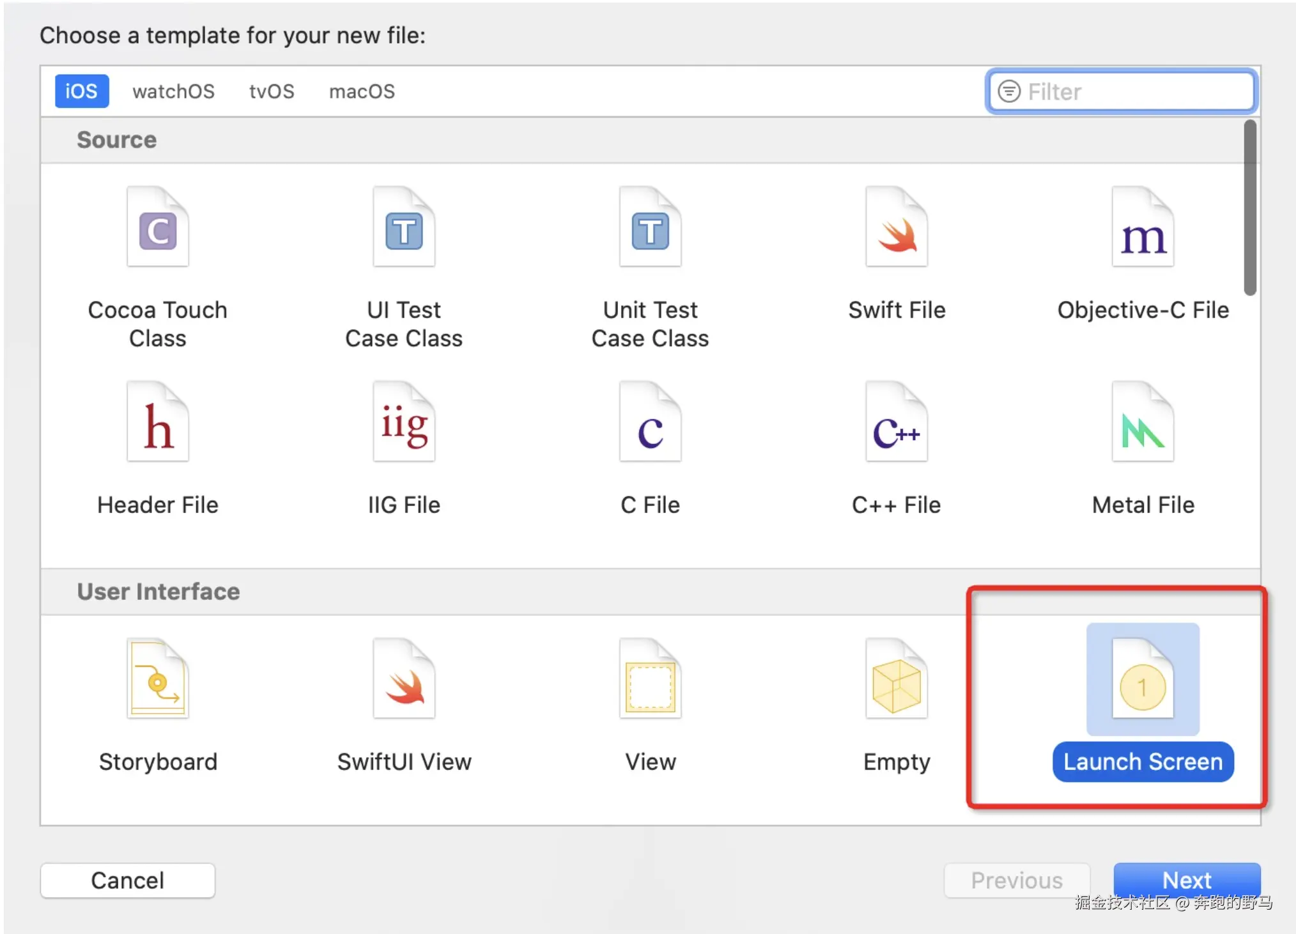Click the "Metal File" label text
This screenshot has height=934, width=1296.
(1143, 505)
